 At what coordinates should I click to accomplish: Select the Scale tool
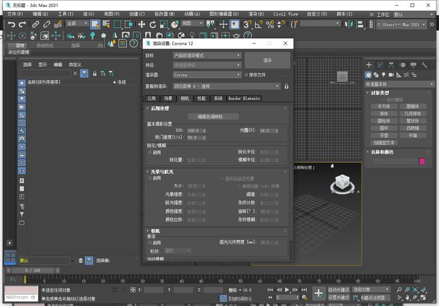[164, 24]
